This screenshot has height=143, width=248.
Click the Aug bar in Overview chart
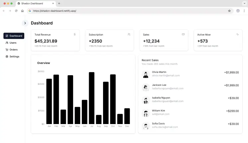[99, 119]
